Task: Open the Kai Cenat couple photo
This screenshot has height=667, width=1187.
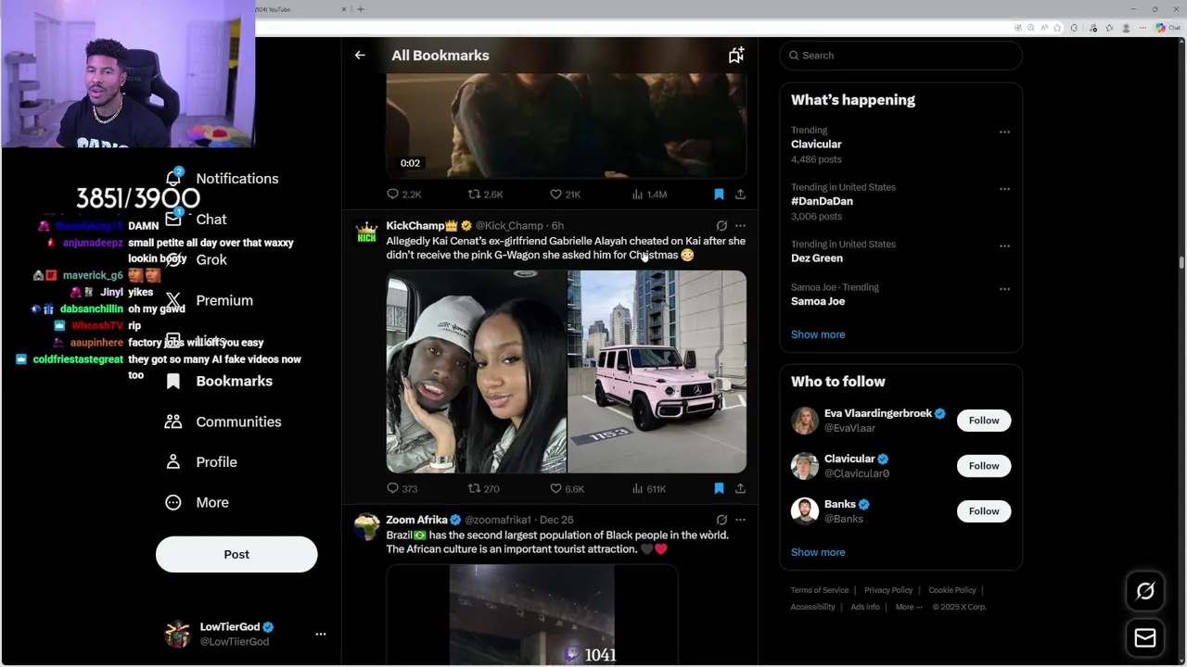Action: click(476, 371)
